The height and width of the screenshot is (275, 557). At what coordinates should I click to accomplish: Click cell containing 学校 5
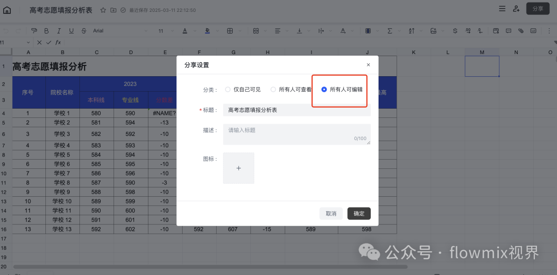(x=62, y=154)
